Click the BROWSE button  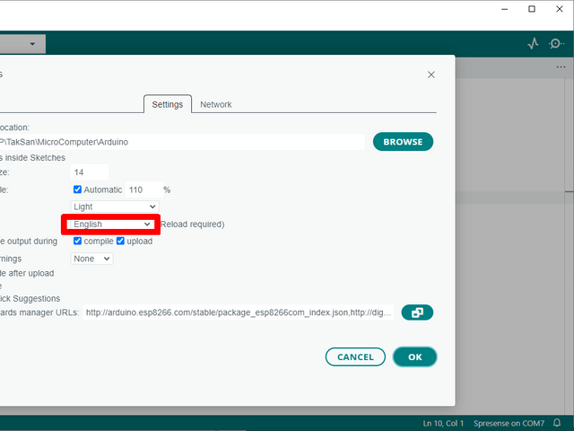click(x=403, y=142)
